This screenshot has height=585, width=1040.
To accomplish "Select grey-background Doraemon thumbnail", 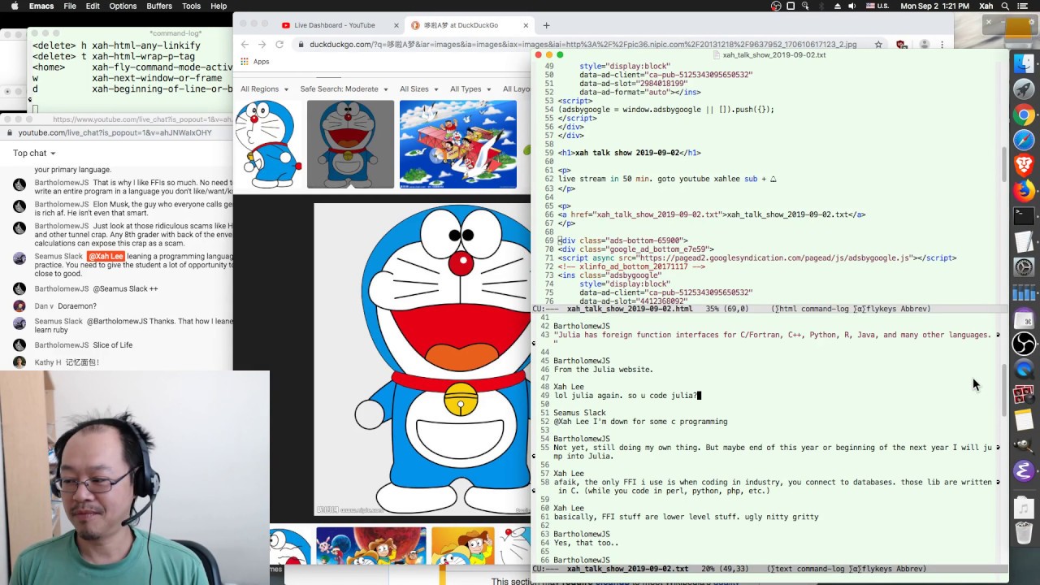I will [x=350, y=144].
